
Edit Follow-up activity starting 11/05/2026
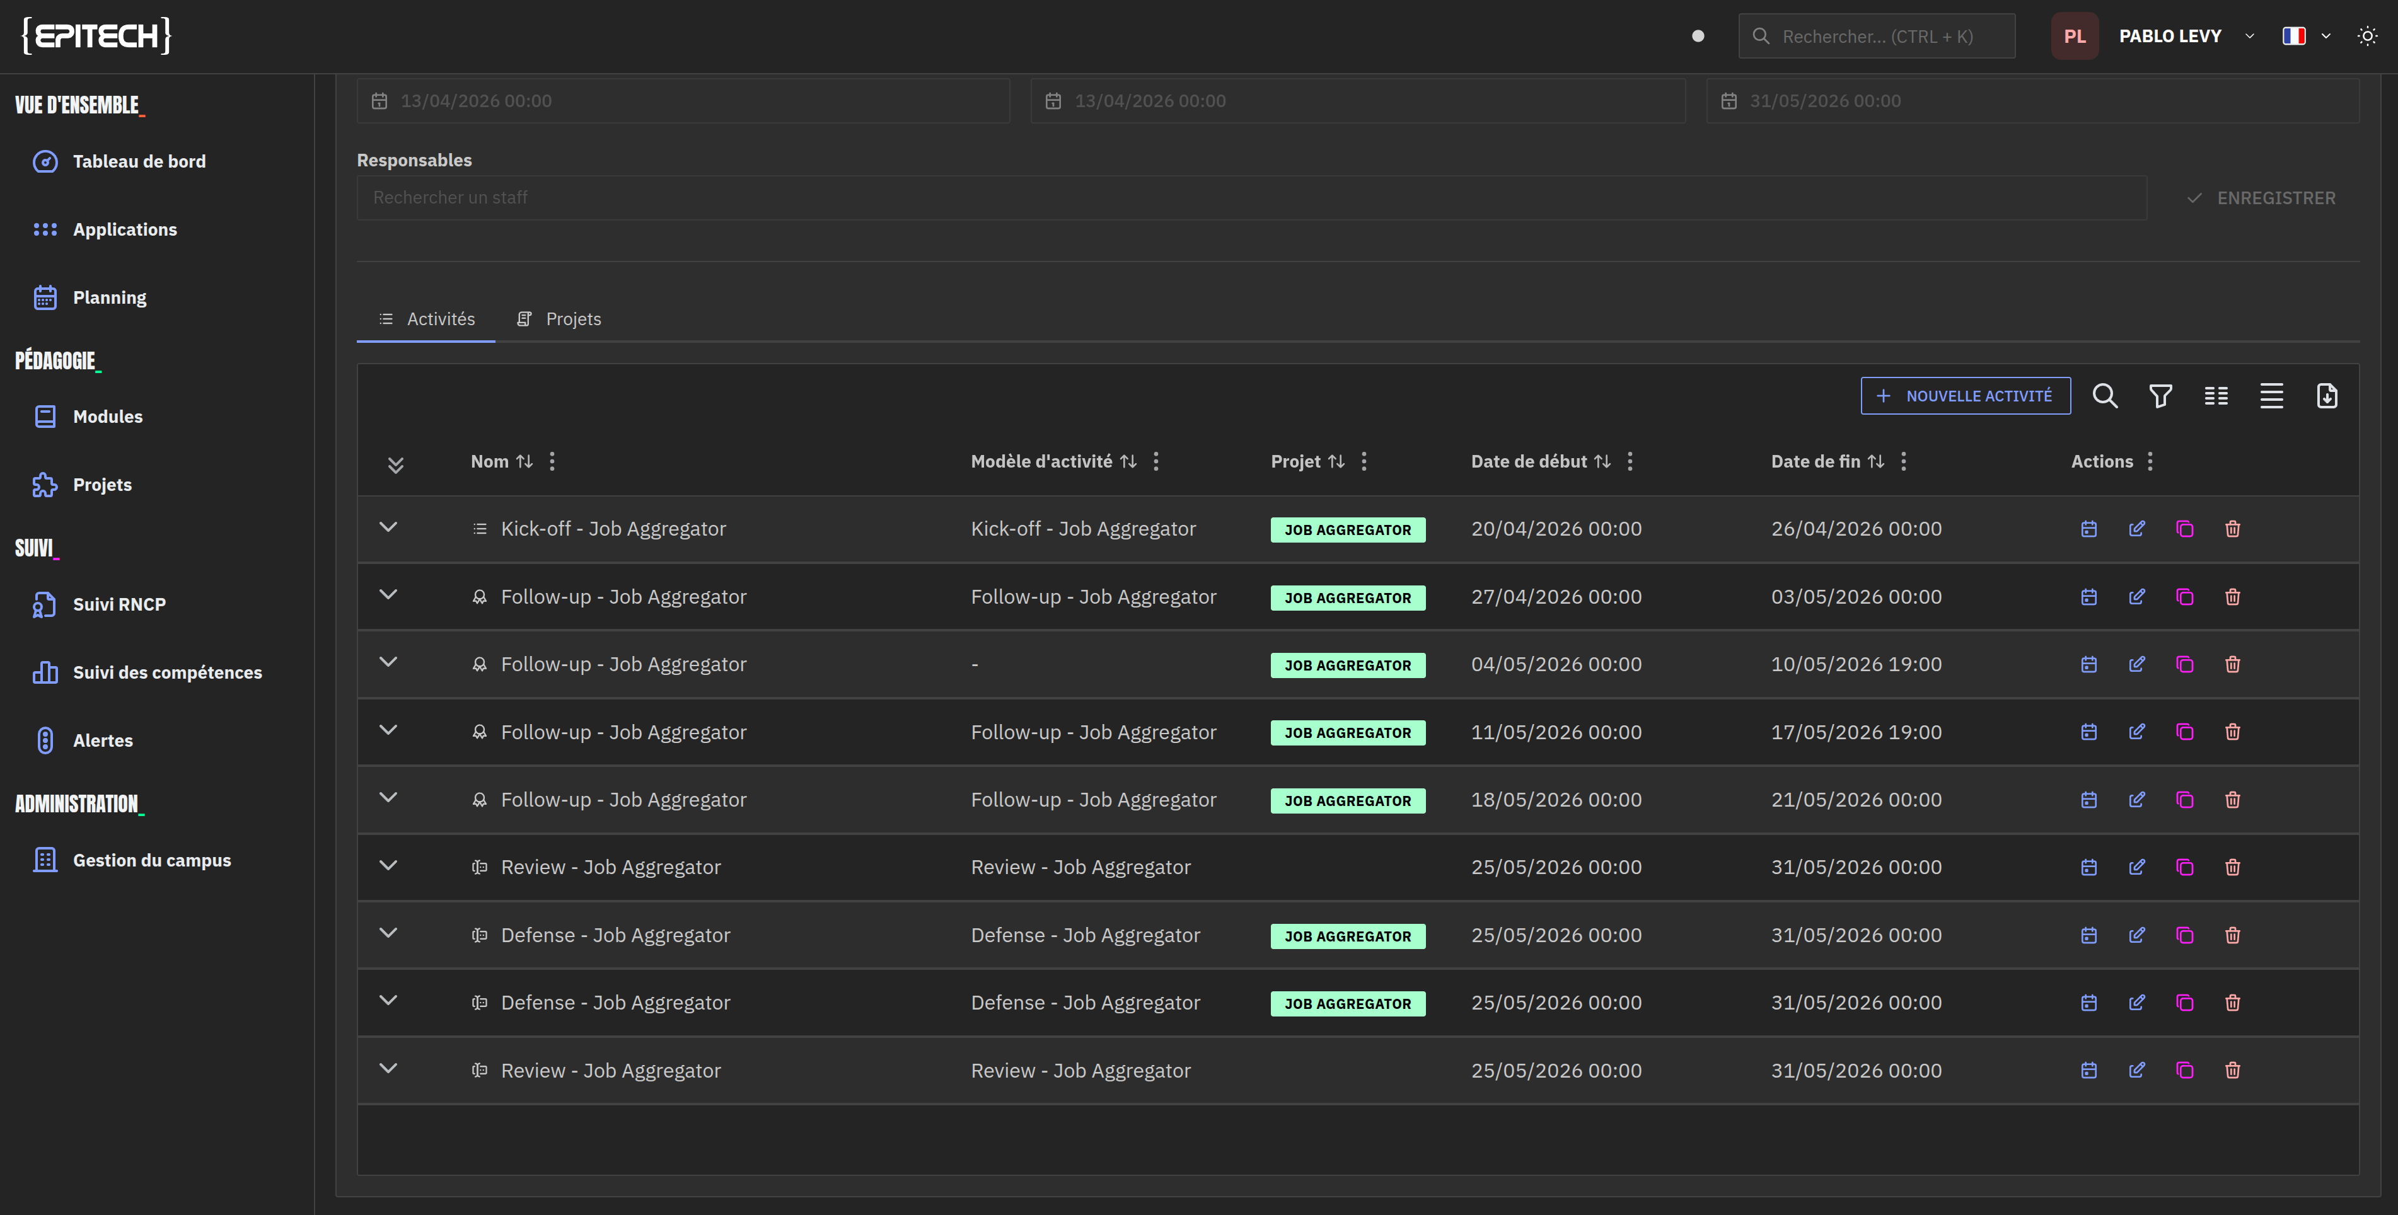[x=2136, y=732]
